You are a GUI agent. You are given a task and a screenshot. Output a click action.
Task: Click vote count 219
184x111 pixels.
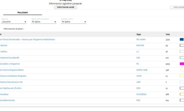click(167, 100)
